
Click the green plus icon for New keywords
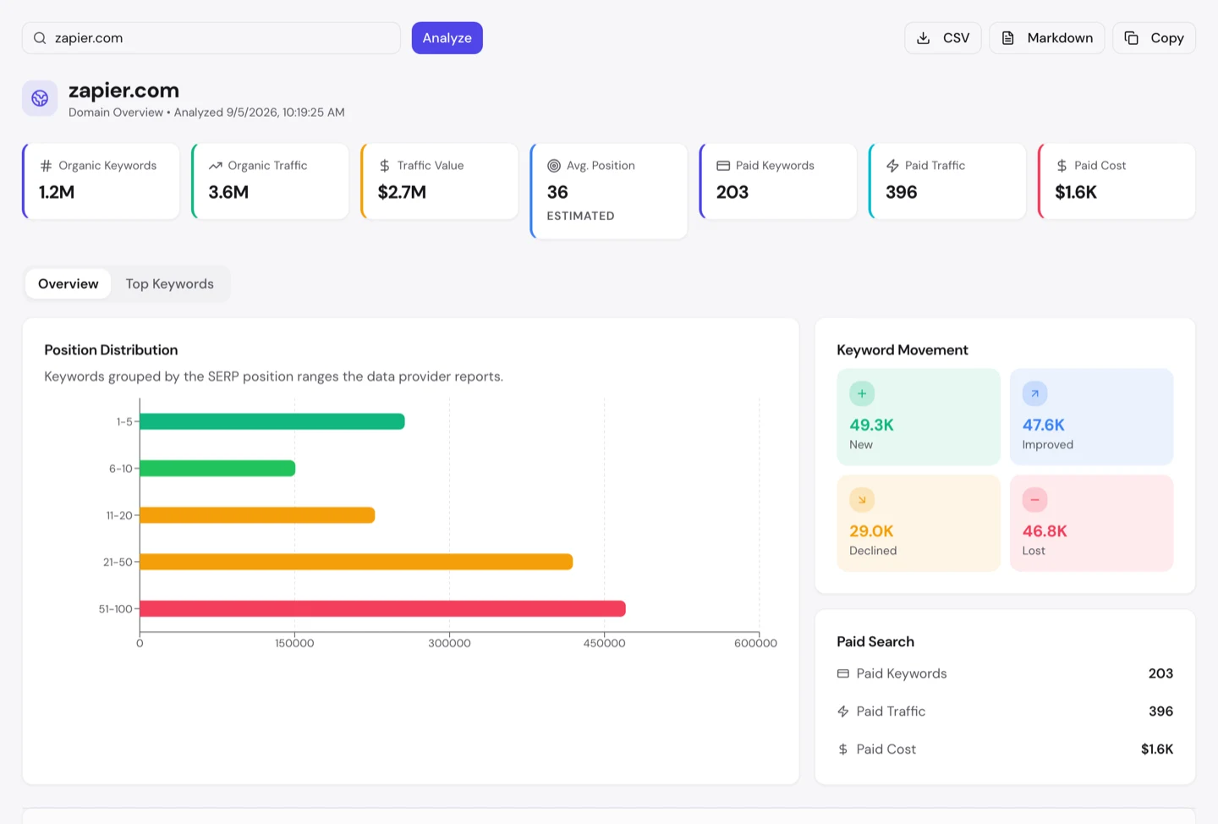pos(862,393)
